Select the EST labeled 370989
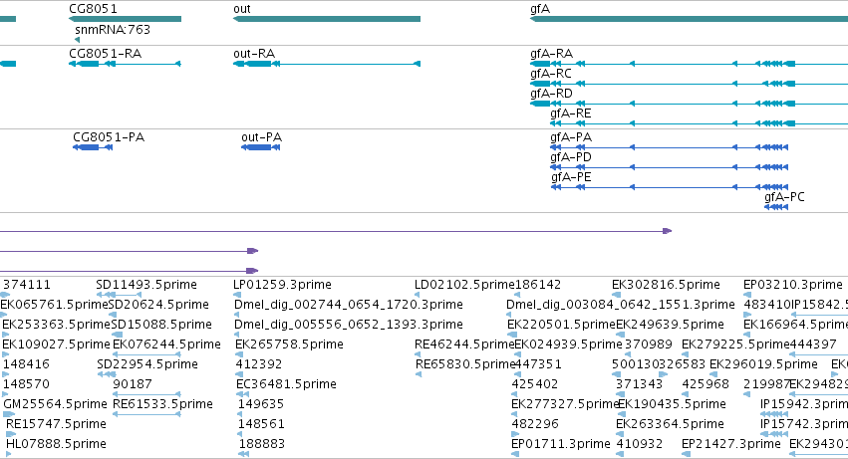This screenshot has width=848, height=459. (x=649, y=344)
